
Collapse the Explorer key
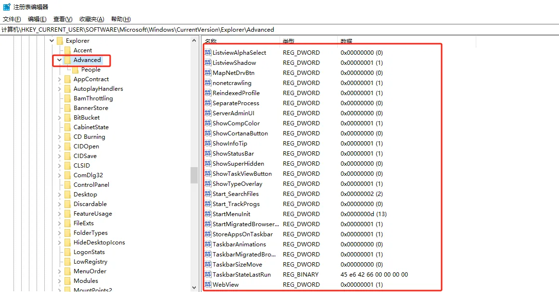51,41
